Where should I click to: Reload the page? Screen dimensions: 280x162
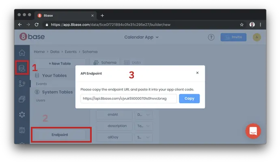pos(37,25)
